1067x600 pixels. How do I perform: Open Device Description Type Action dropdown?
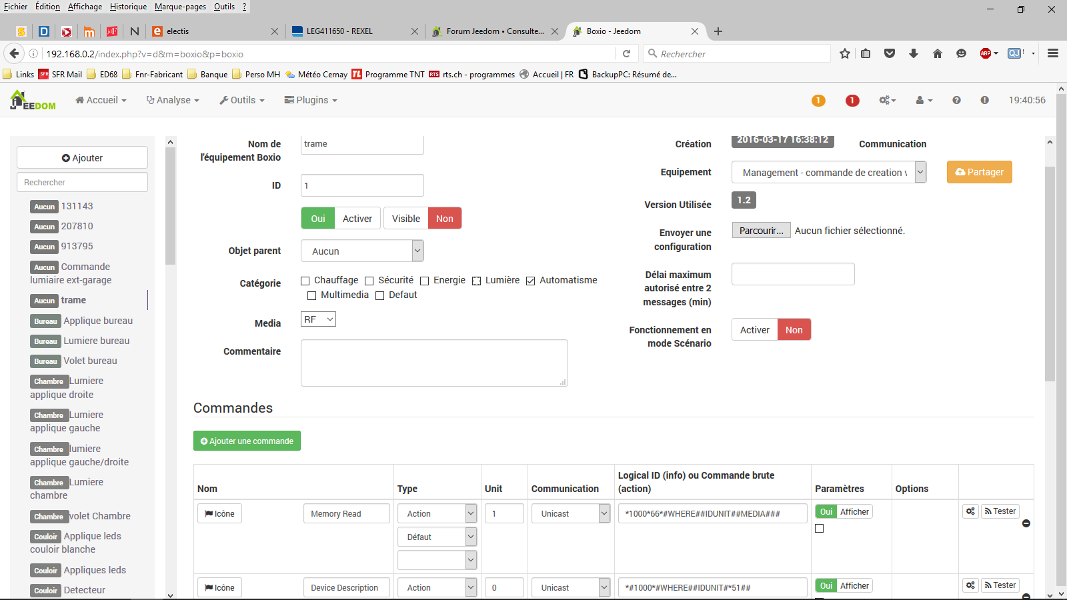click(x=437, y=587)
